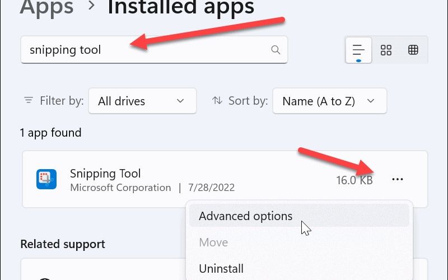Click the filter icon beside Filter by
The image size is (448, 280).
pyautogui.click(x=29, y=101)
